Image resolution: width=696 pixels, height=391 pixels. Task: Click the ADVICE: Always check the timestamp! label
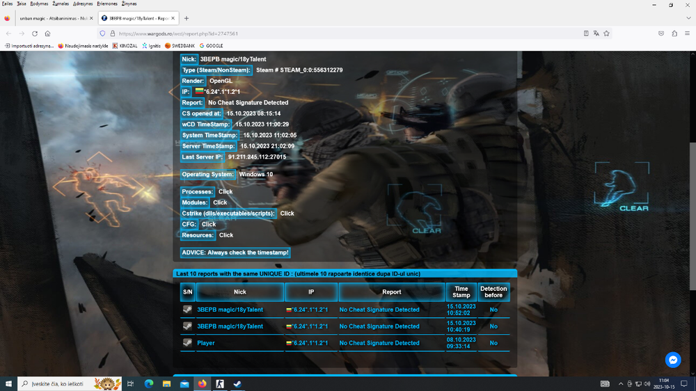click(235, 253)
